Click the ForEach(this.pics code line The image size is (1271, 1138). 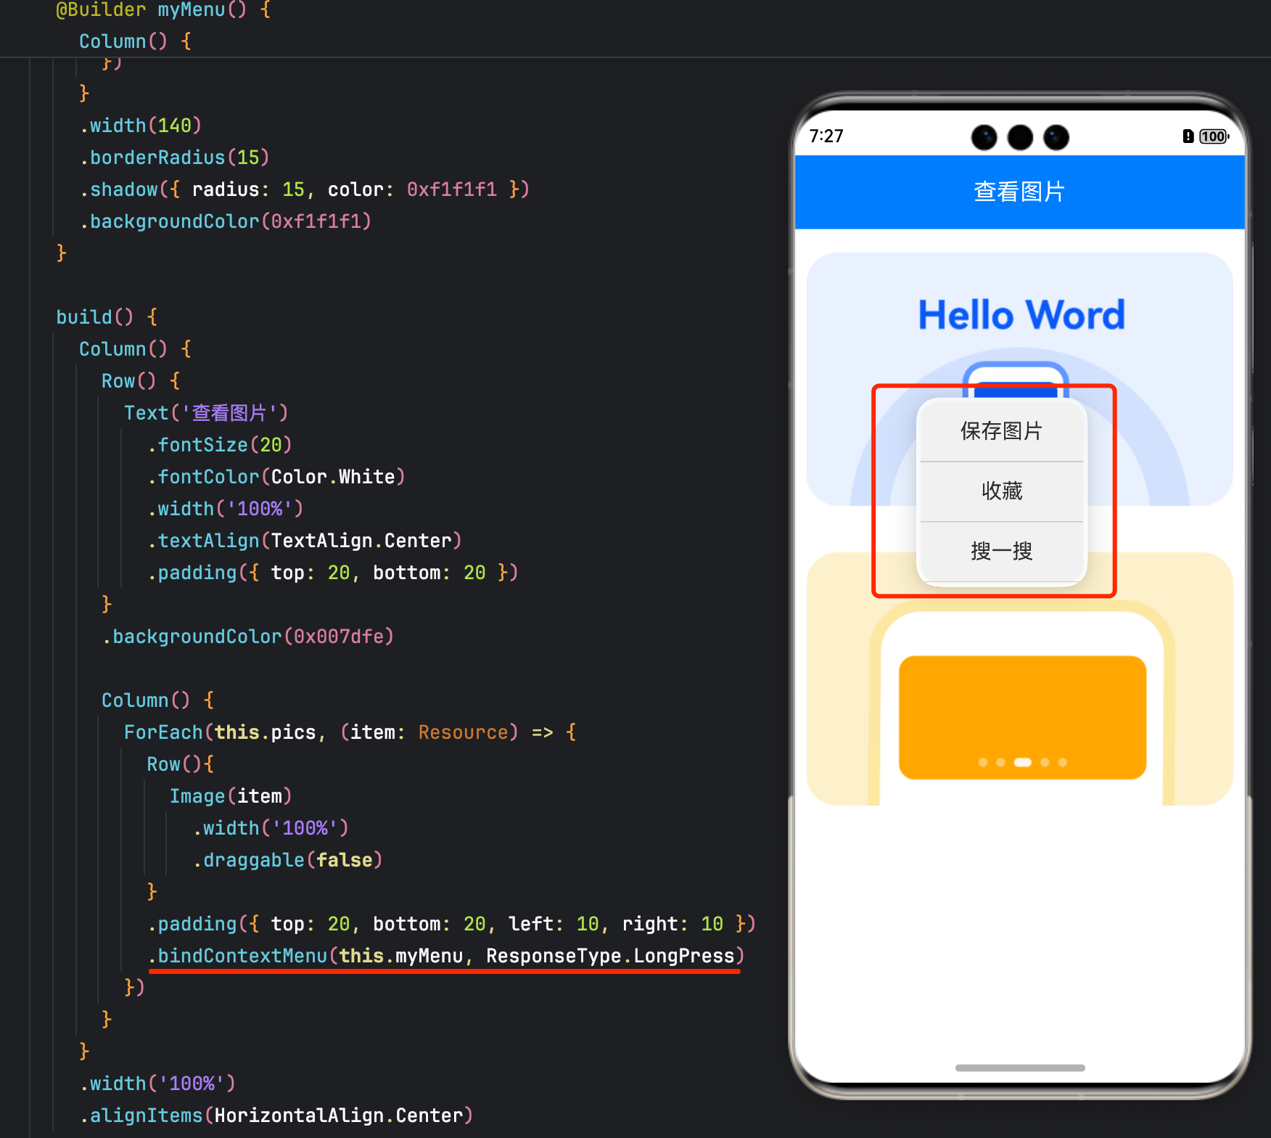(350, 732)
